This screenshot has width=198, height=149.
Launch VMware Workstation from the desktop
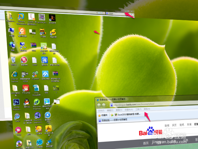(x=21, y=19)
